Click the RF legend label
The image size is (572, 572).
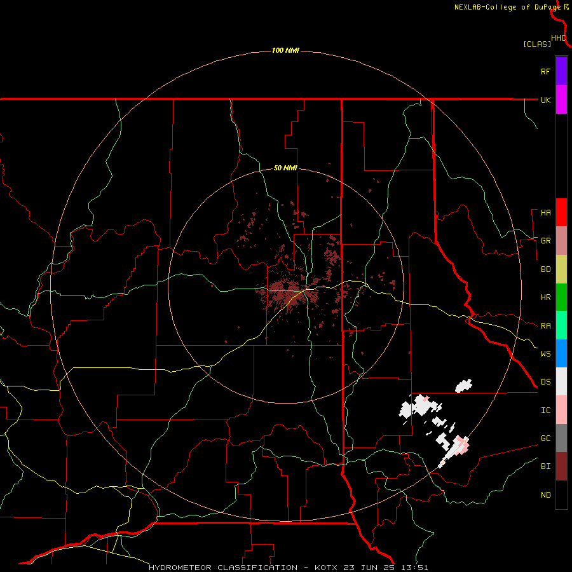[545, 71]
